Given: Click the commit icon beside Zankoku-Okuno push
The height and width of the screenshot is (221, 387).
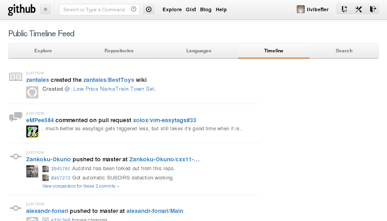Looking at the screenshot, I should pos(15,156).
